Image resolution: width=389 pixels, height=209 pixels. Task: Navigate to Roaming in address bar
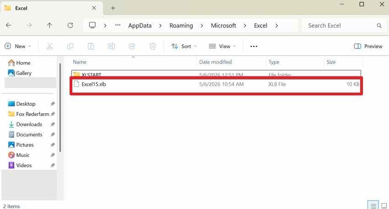(181, 26)
